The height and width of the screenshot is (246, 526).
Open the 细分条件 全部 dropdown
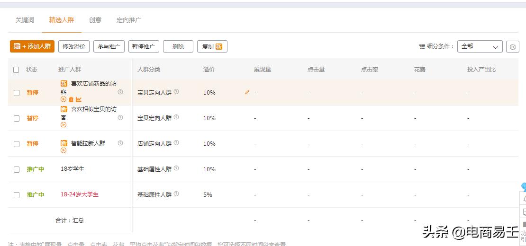pyautogui.click(x=480, y=46)
